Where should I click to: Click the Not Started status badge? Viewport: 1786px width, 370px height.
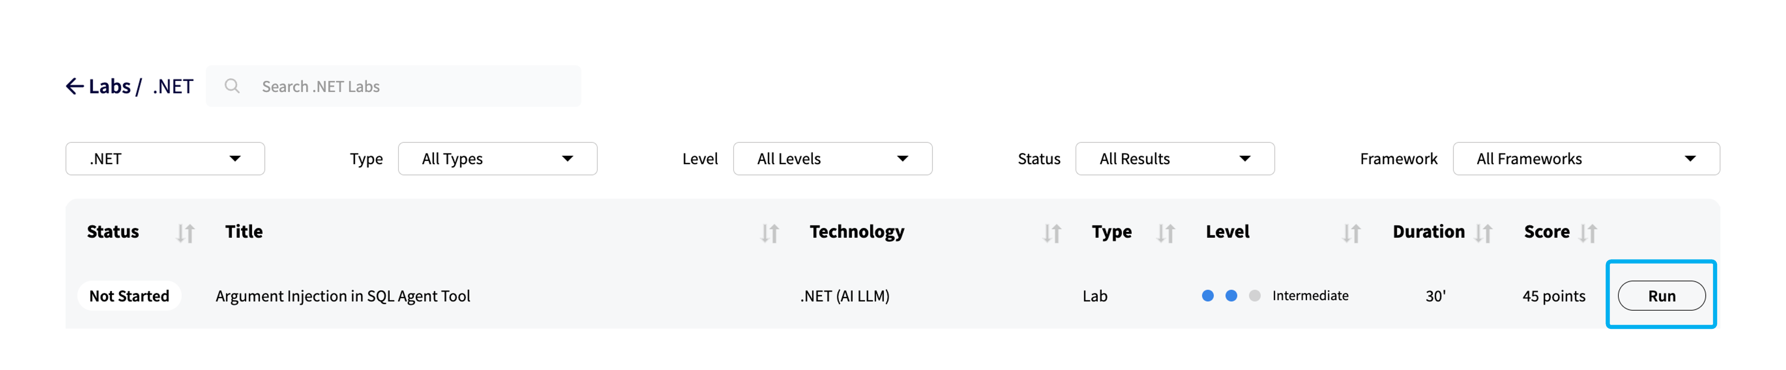129,296
